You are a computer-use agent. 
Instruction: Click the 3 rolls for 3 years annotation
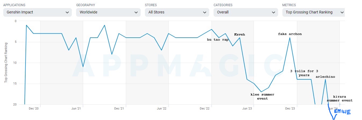(304, 73)
